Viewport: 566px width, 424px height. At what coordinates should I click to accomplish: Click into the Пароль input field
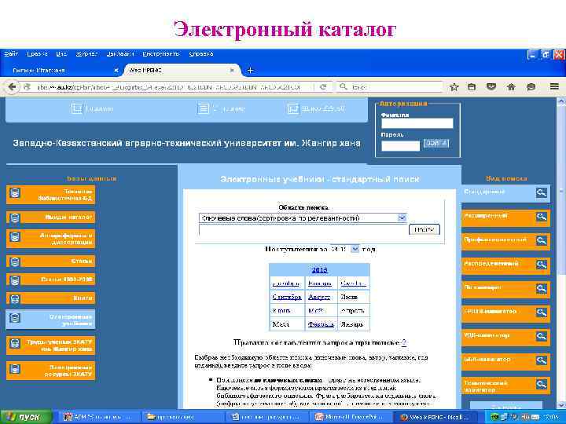tap(400, 146)
